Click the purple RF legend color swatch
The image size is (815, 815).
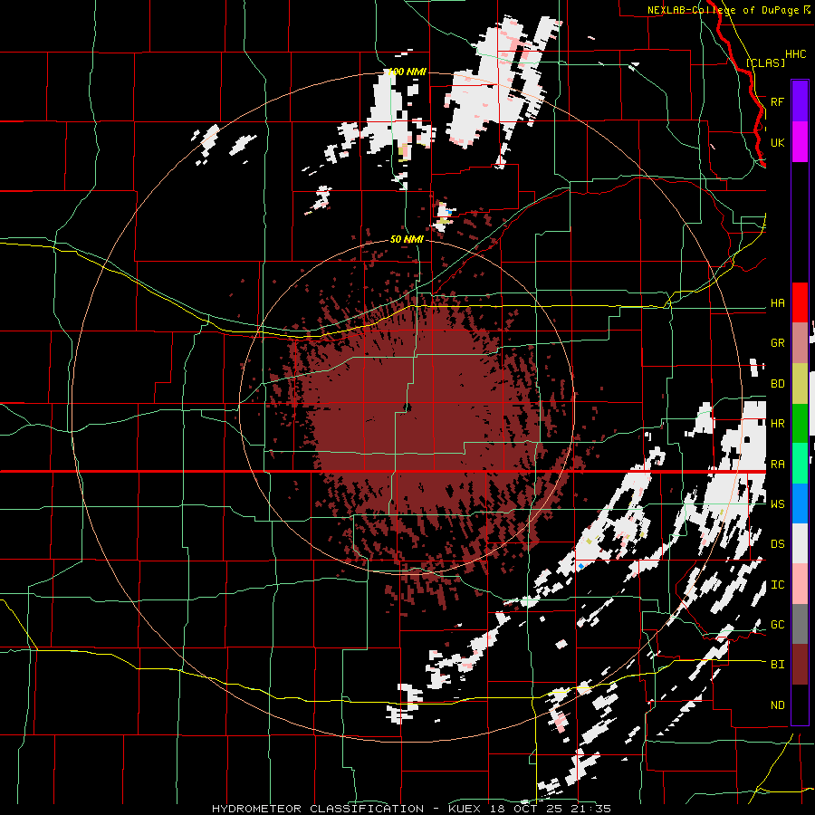(x=800, y=101)
